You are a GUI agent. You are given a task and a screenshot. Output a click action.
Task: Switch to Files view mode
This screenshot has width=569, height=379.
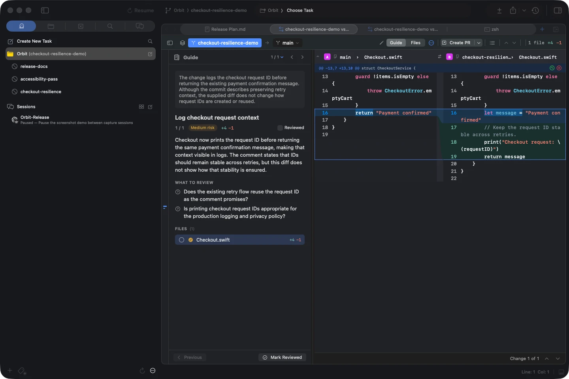pos(416,43)
